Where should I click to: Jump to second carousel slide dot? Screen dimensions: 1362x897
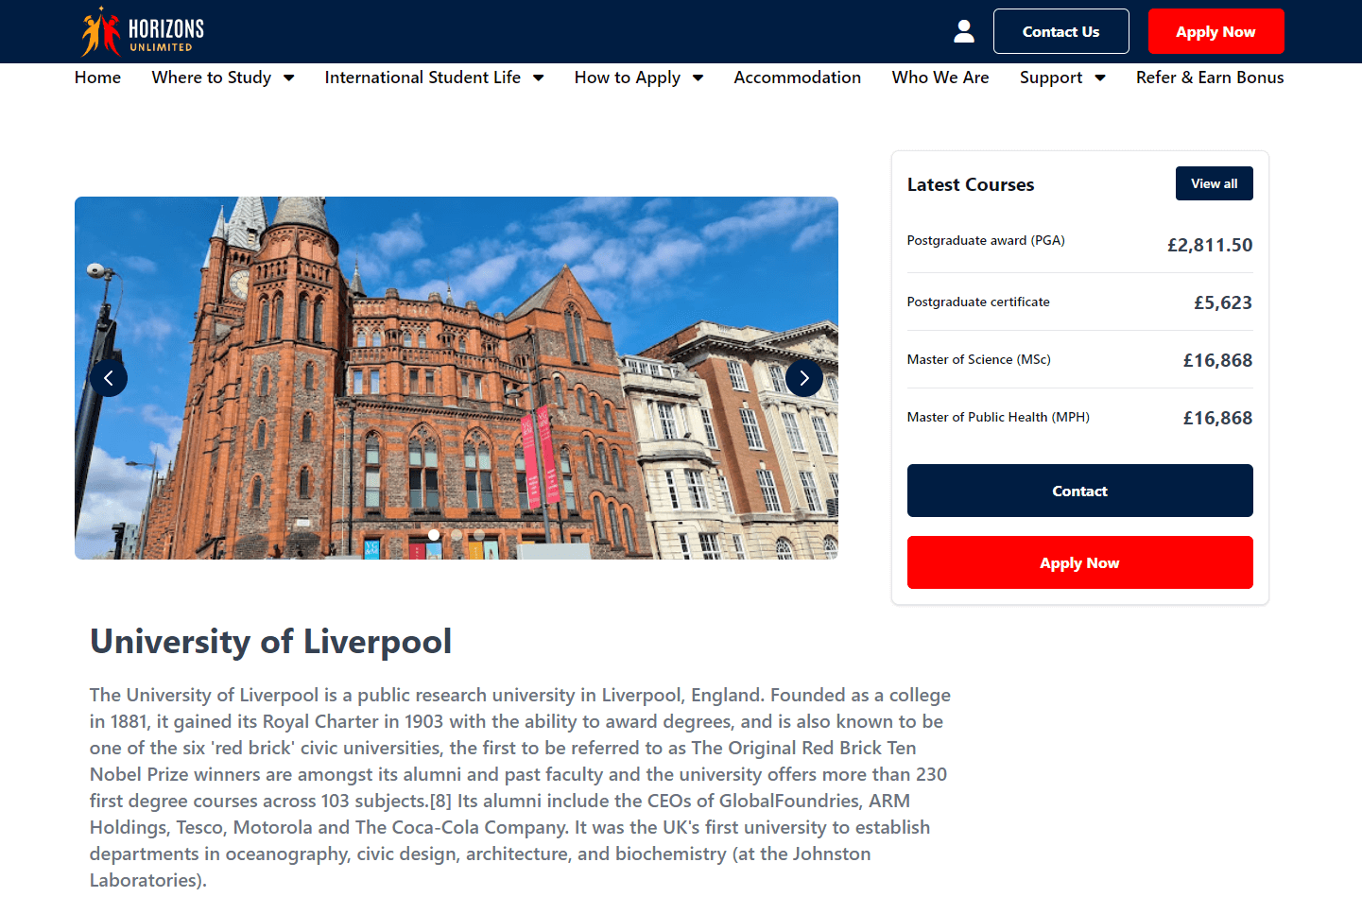457,535
